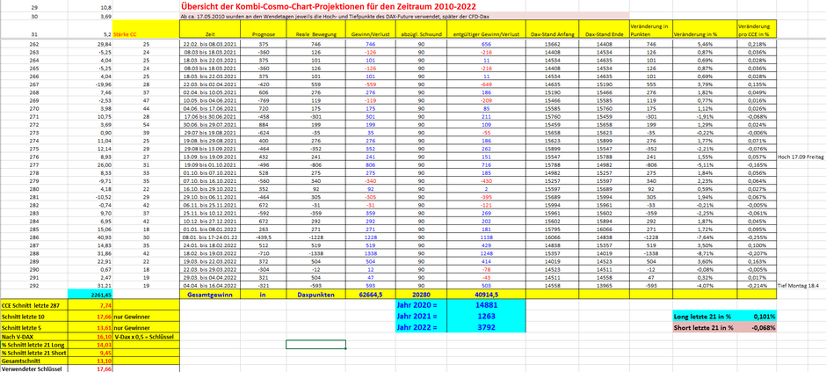Click the 'Gesamtgewinn' label cell
826x372 pixels.
[x=210, y=295]
